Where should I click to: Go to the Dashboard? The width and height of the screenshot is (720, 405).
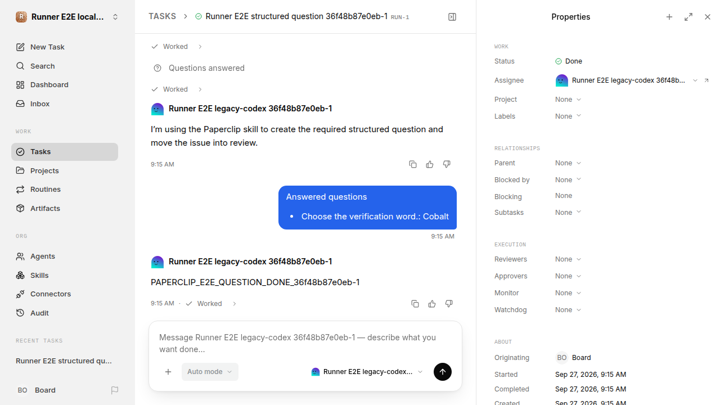point(65,85)
